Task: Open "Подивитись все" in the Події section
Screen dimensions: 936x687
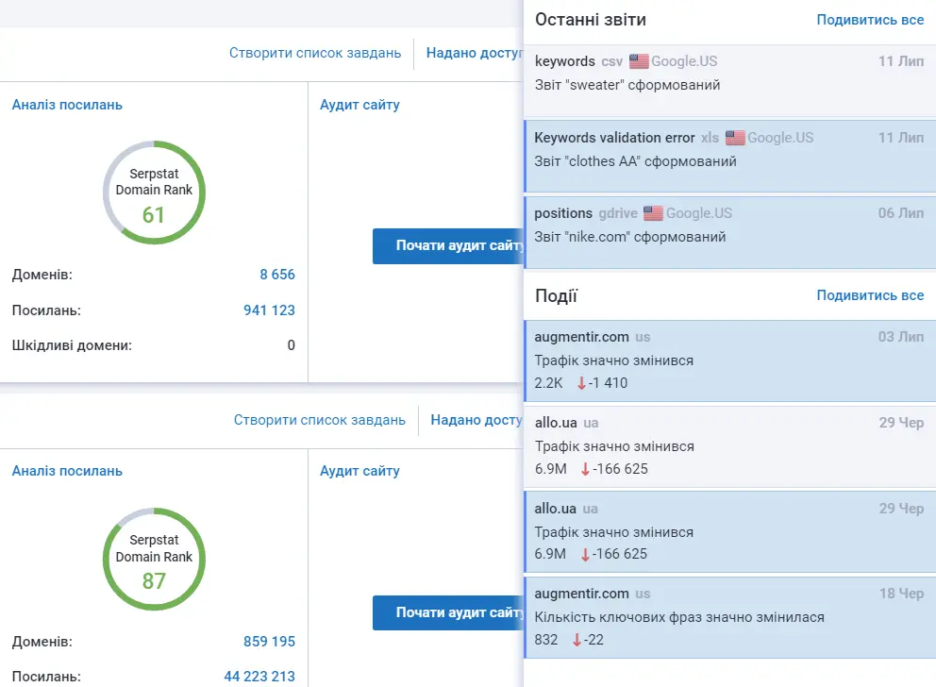Action: pyautogui.click(x=870, y=295)
